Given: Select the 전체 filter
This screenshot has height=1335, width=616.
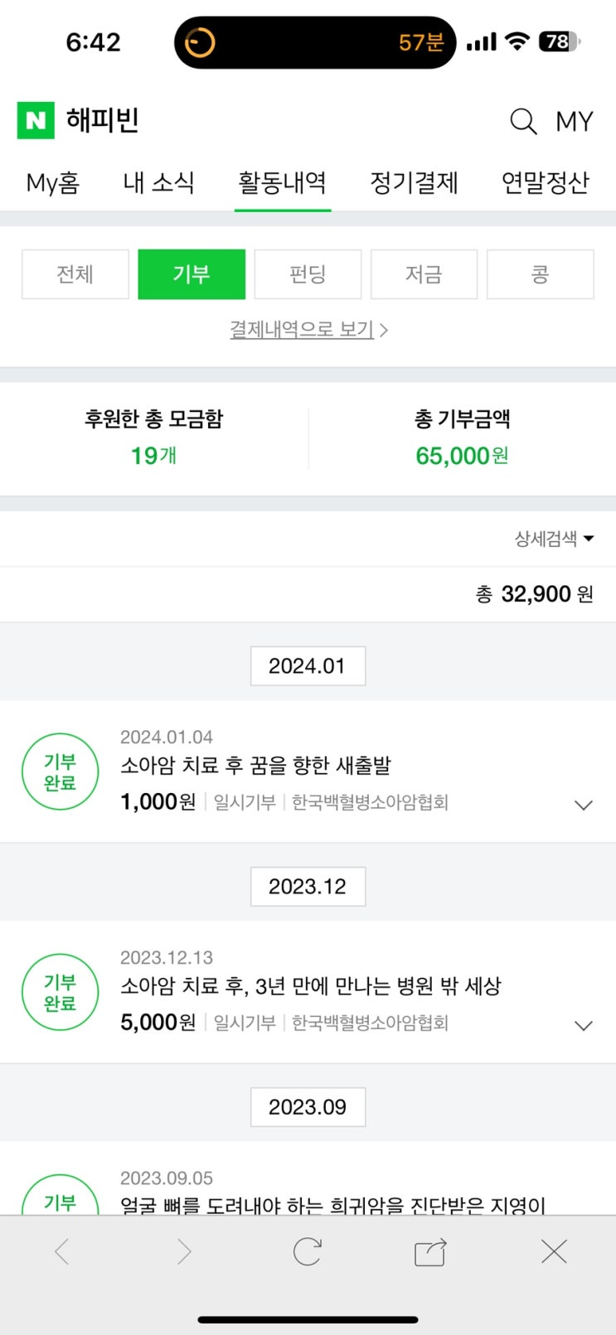Looking at the screenshot, I should tap(75, 274).
